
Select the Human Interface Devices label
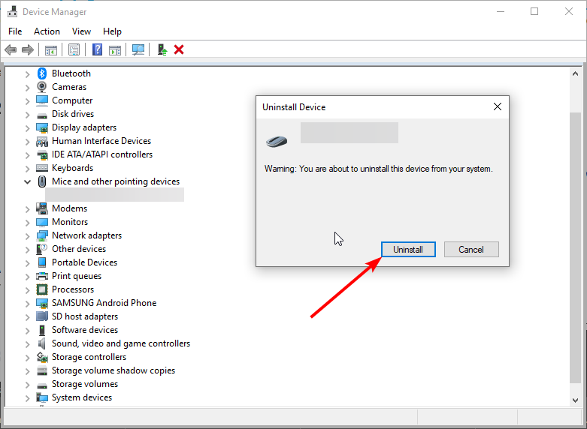pos(101,141)
